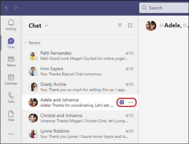Viewport: 189px width, 144px height.
Task: Expand the Chat title dropdown
Action: coord(47,25)
